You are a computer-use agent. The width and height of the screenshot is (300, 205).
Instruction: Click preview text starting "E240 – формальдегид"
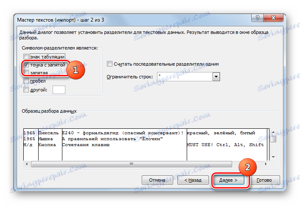pyautogui.click(x=123, y=133)
